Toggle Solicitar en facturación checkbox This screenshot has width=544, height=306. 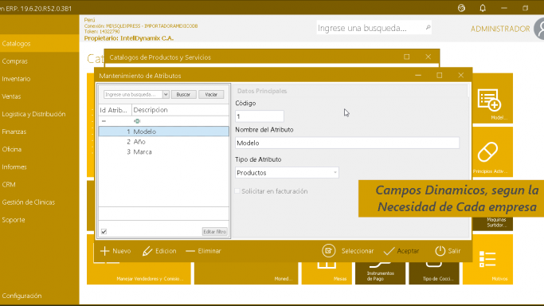[x=237, y=191]
